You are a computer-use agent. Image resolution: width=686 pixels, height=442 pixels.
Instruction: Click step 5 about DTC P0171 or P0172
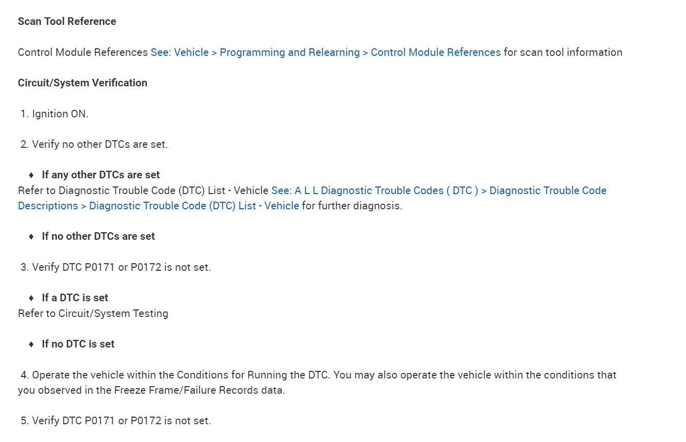(121, 421)
